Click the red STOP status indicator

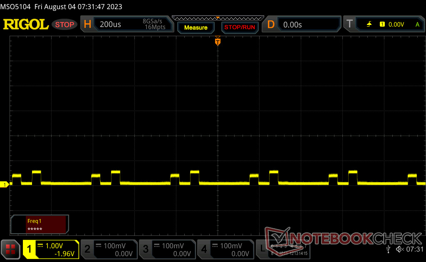(x=64, y=25)
